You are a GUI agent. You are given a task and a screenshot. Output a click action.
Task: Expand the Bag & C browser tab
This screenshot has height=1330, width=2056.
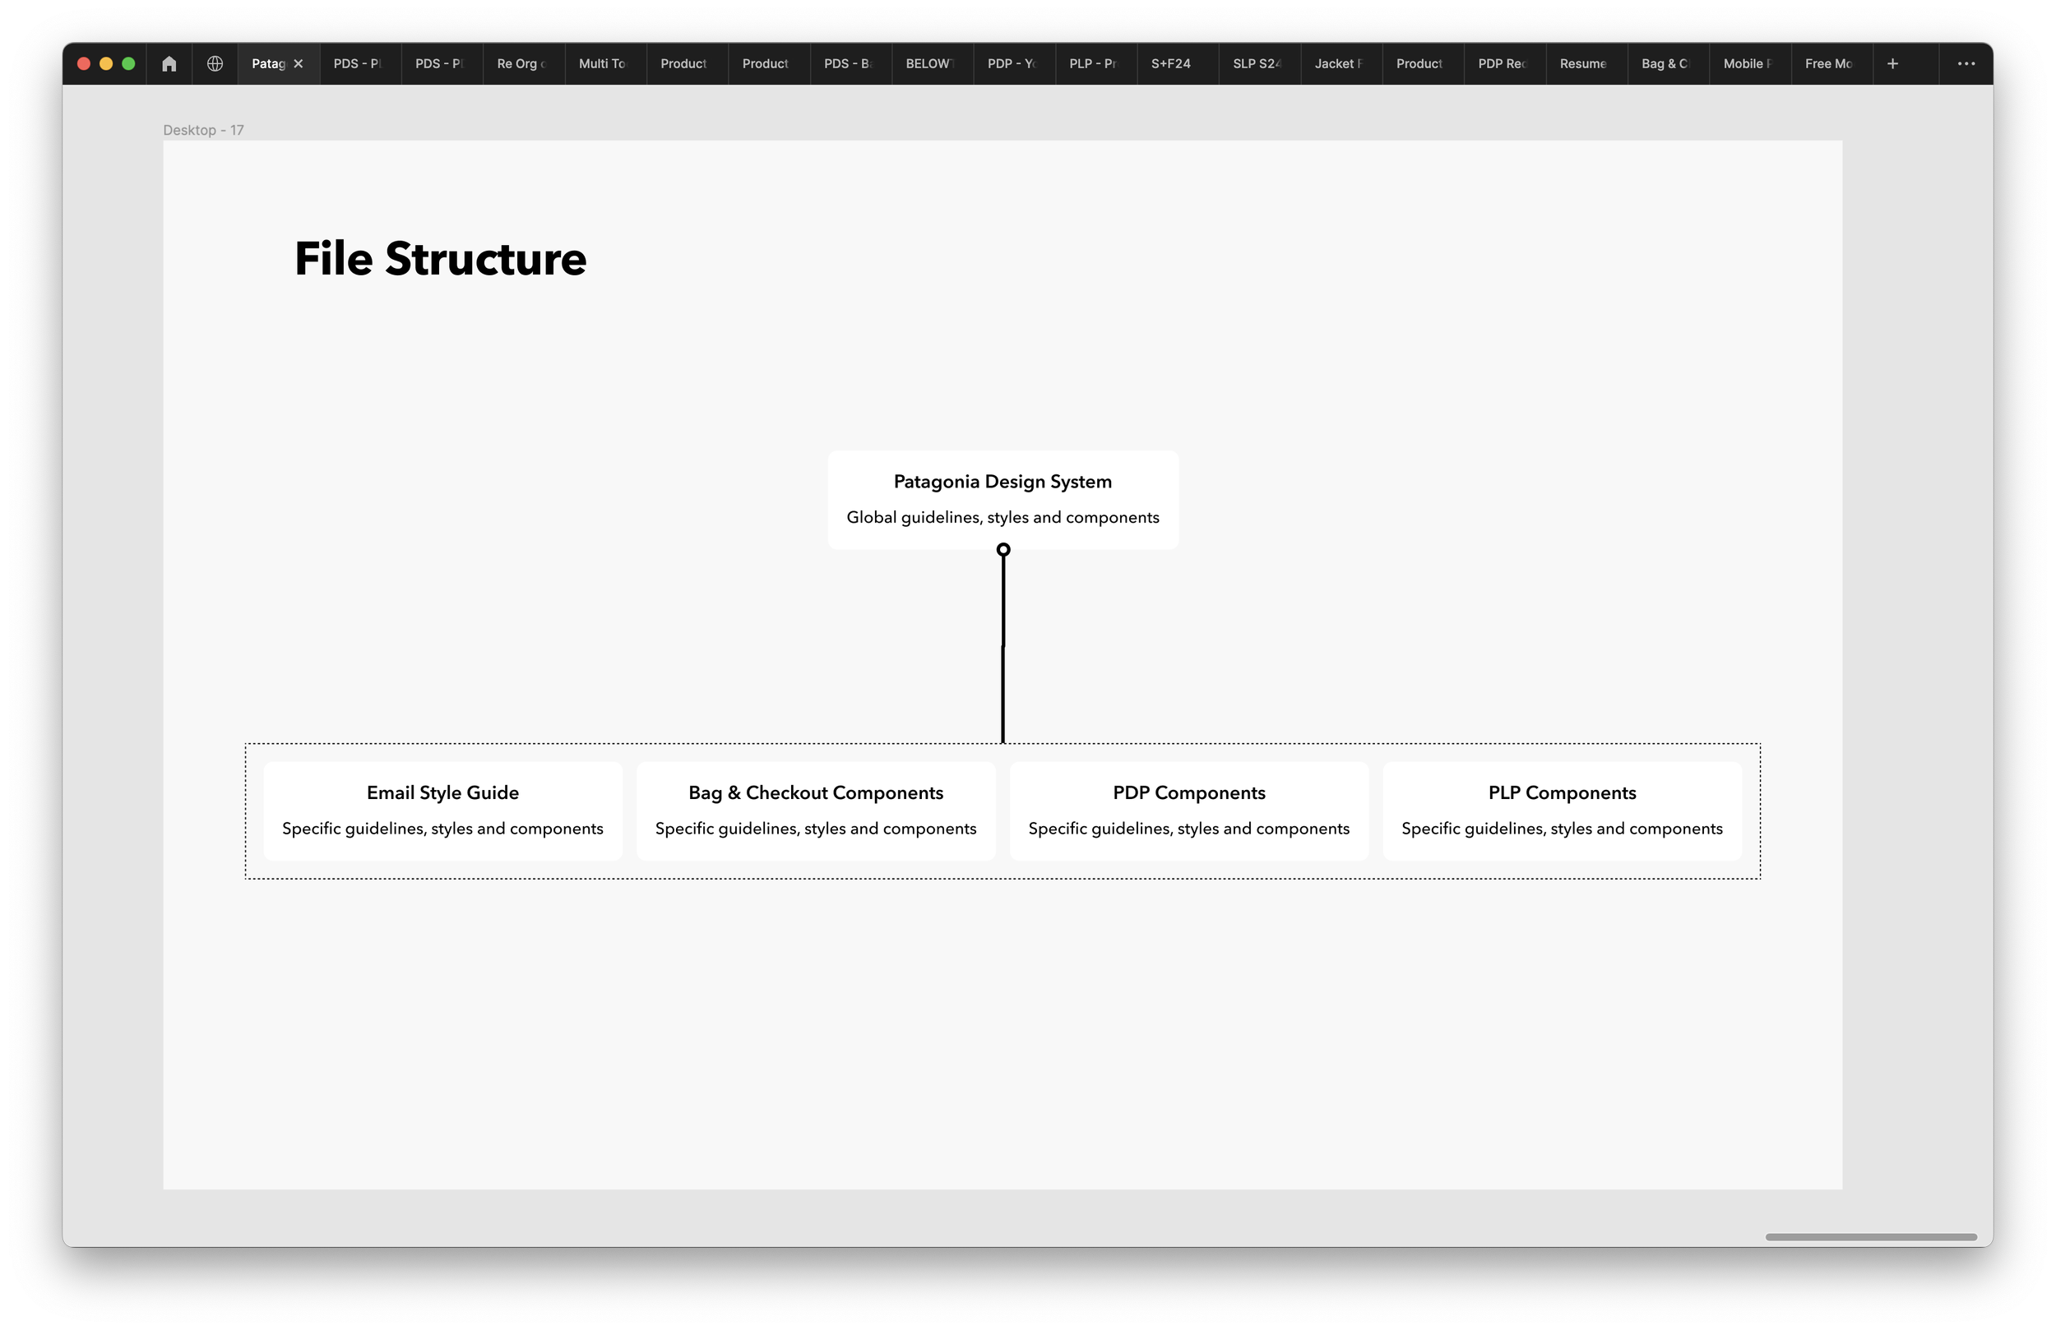point(1664,63)
